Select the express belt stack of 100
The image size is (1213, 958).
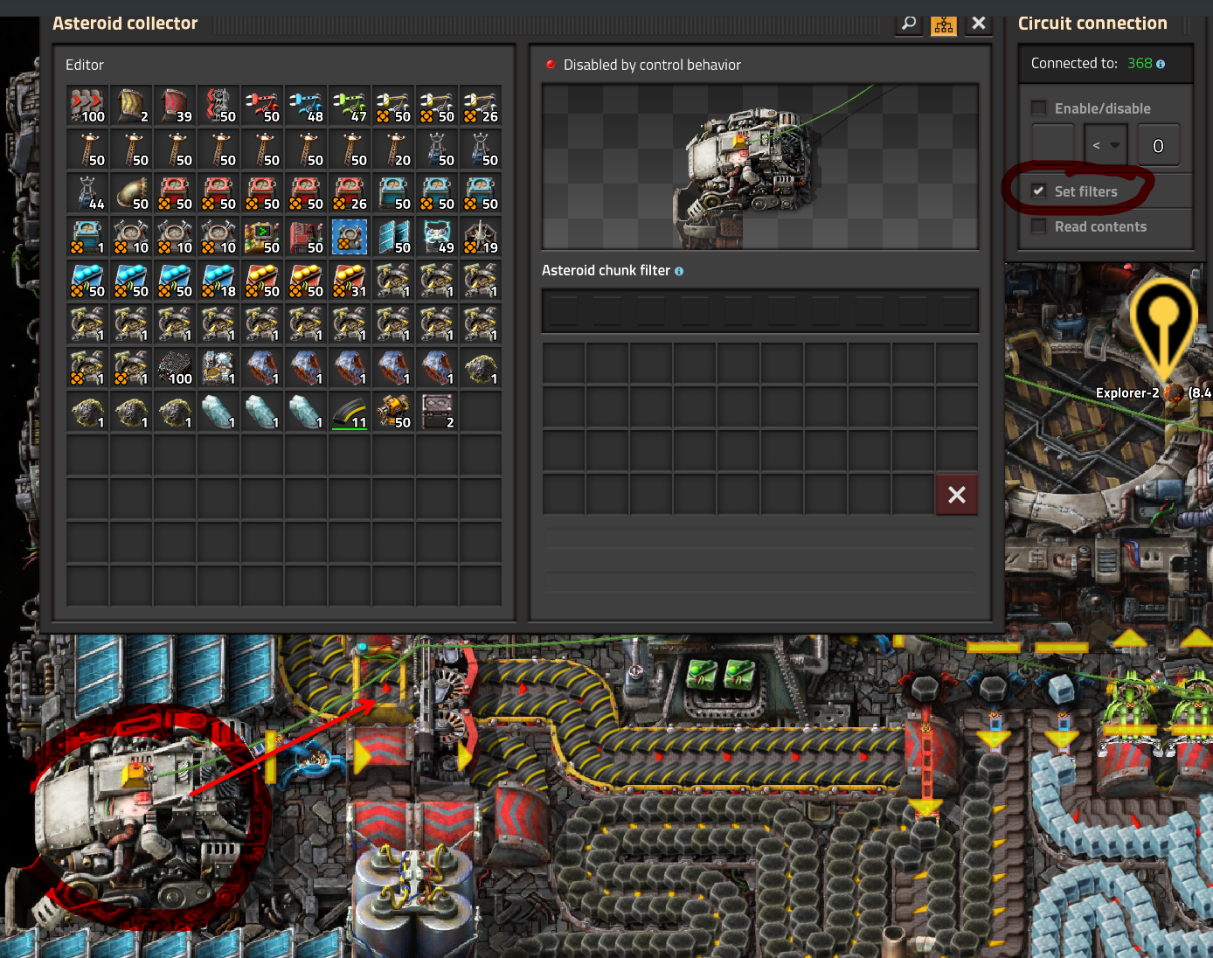coord(87,106)
